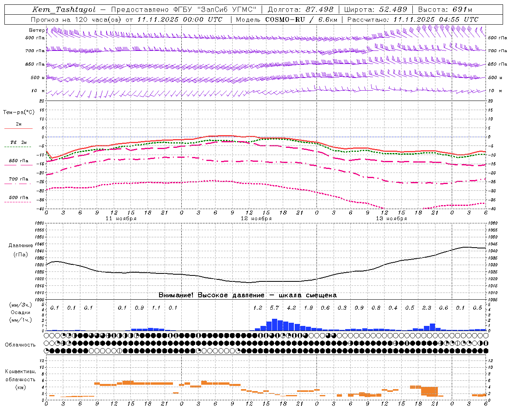Click the warning Внимание! Высокое давление — шкала смещена
The image size is (509, 407).
pos(248,295)
